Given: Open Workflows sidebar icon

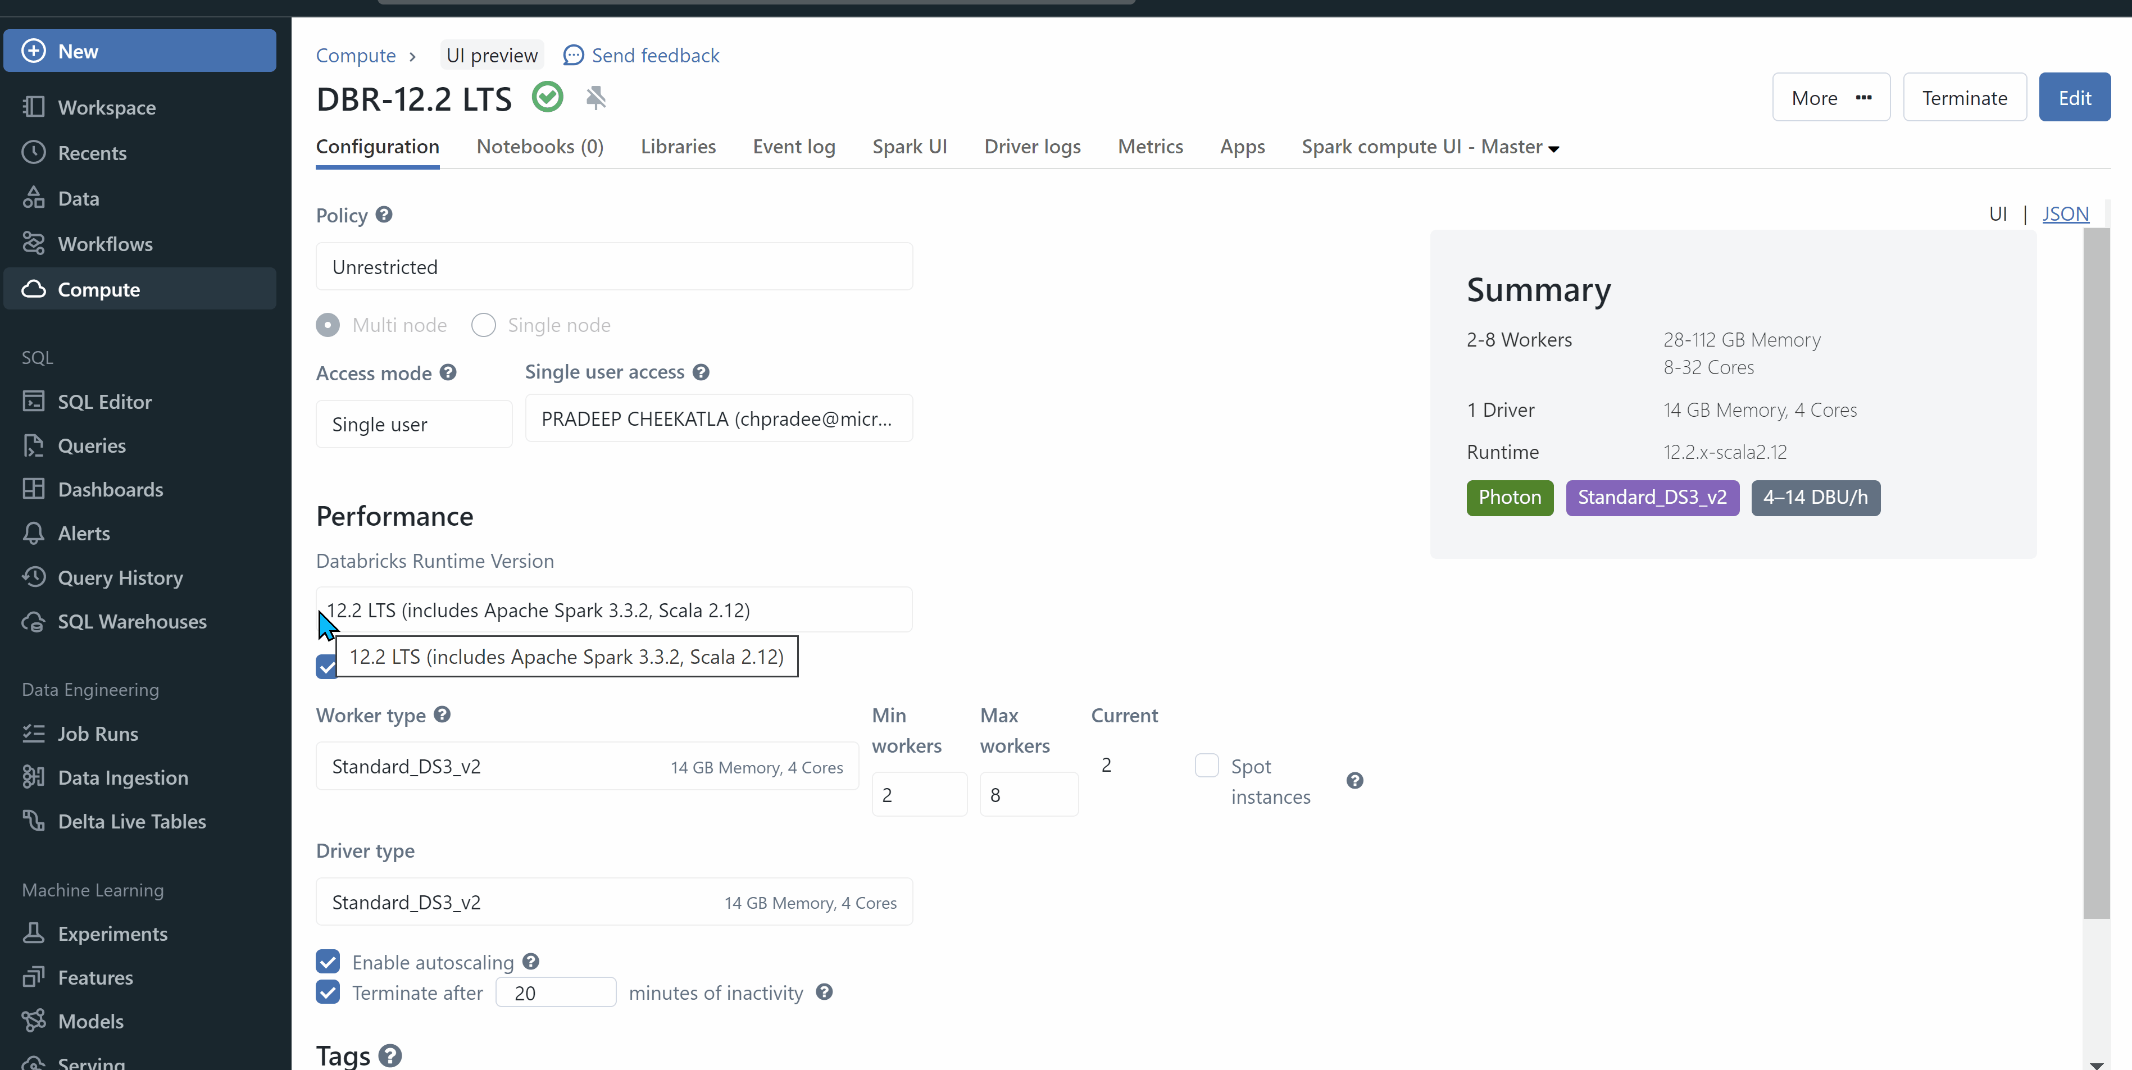Looking at the screenshot, I should pos(33,243).
